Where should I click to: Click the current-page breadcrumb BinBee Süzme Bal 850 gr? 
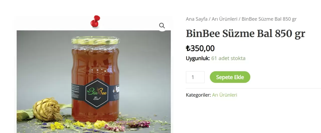tap(269, 19)
